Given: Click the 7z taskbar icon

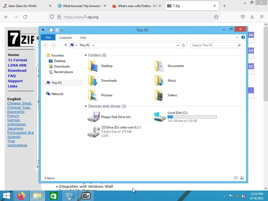Looking at the screenshot, I should [x=86, y=196].
